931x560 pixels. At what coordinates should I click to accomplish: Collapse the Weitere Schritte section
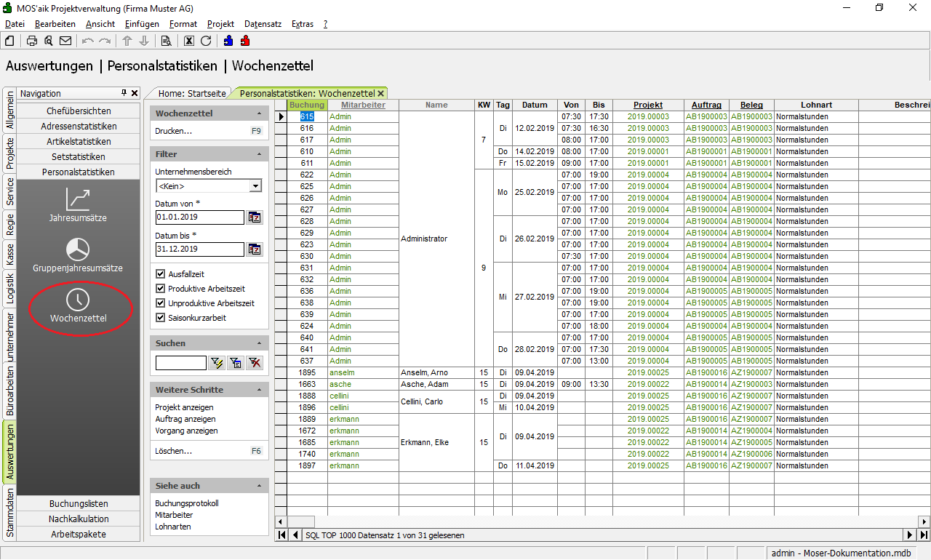pos(260,390)
